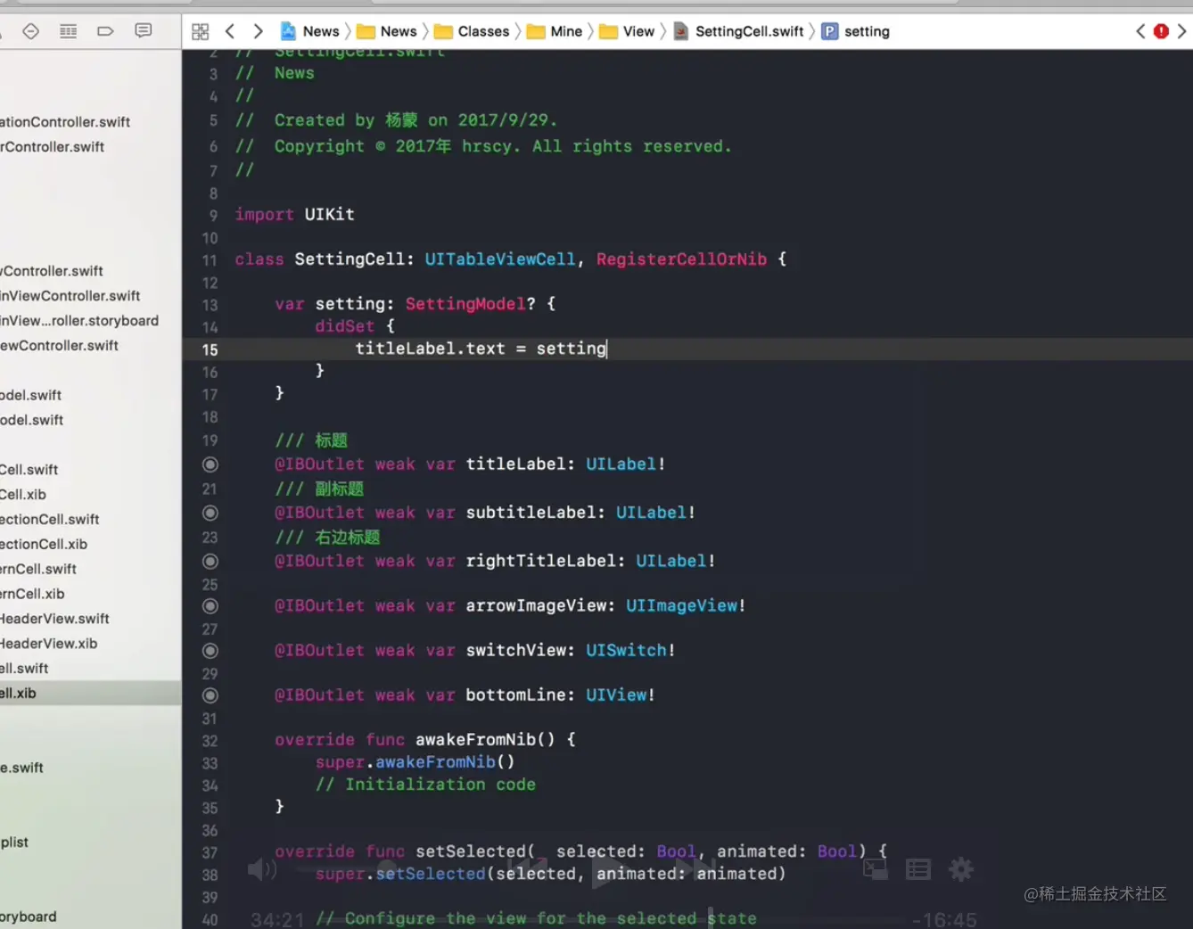Viewport: 1193px width, 929px height.
Task: Jump to the next issue arrow
Action: [x=1182, y=31]
